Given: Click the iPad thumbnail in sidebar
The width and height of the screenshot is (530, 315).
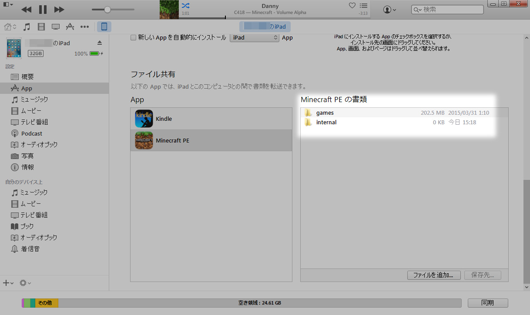Looking at the screenshot, I should 14,48.
